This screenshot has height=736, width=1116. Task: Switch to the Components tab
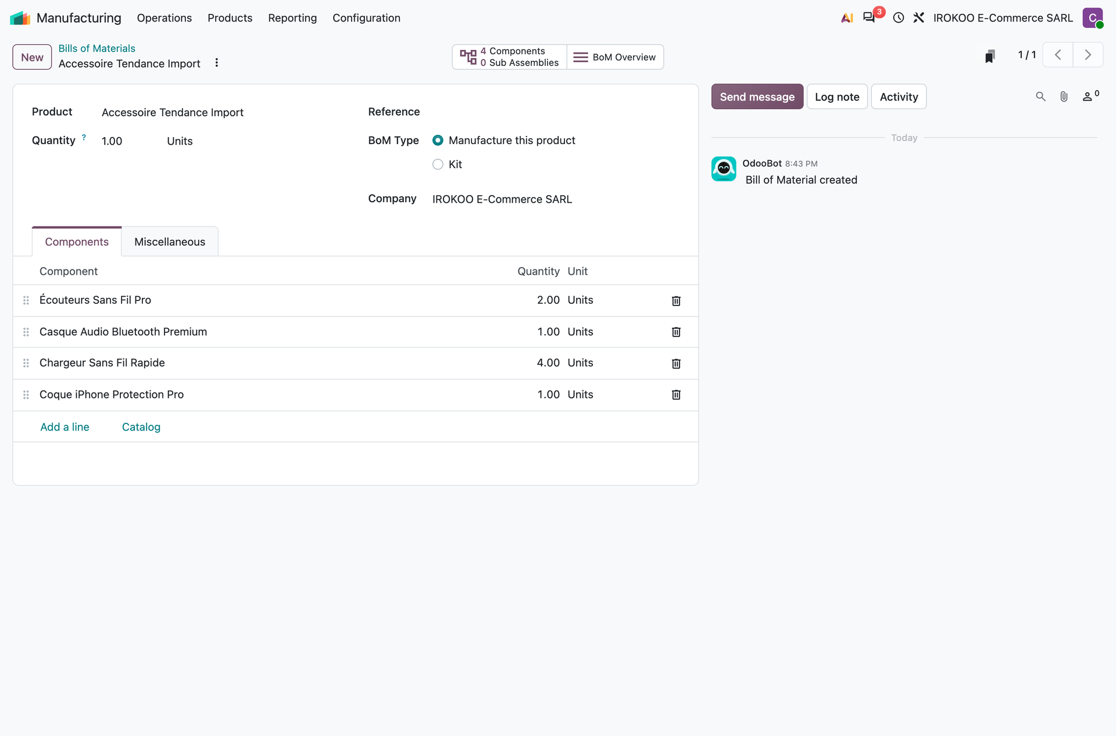tap(77, 242)
